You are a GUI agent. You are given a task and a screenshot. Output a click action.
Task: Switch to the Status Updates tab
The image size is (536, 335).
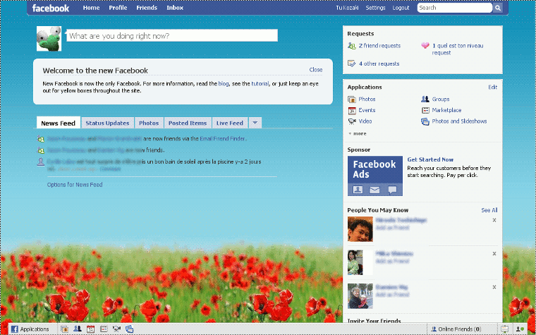coord(107,123)
